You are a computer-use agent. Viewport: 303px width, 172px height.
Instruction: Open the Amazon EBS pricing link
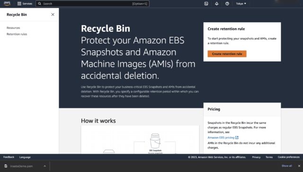[x=221, y=138]
